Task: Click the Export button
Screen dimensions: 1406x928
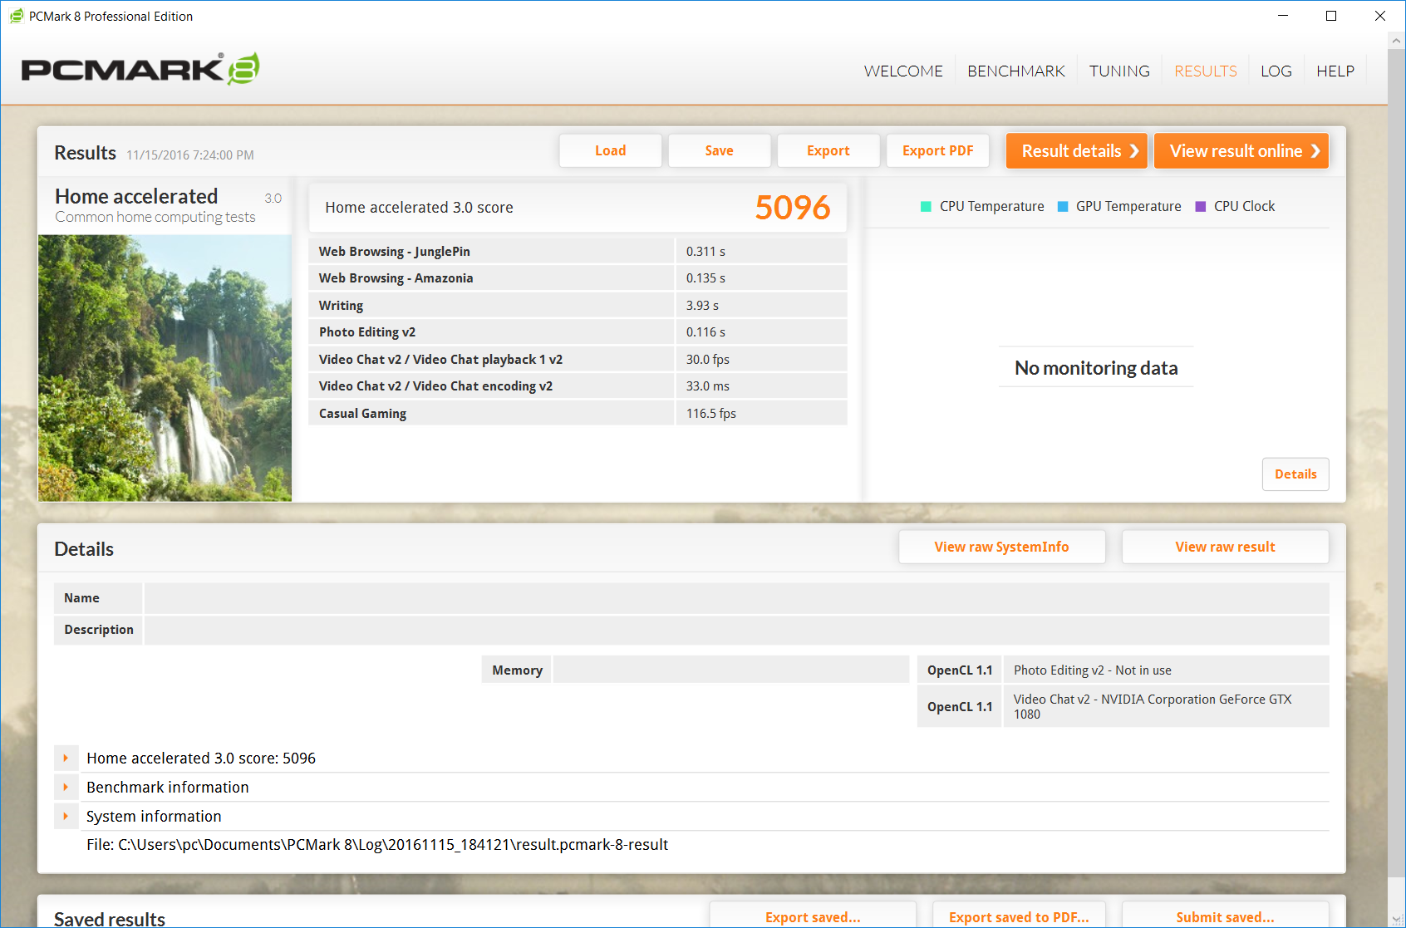Action: 828,150
